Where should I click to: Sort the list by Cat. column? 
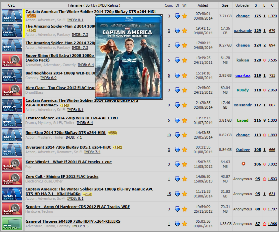(x=12, y=5)
